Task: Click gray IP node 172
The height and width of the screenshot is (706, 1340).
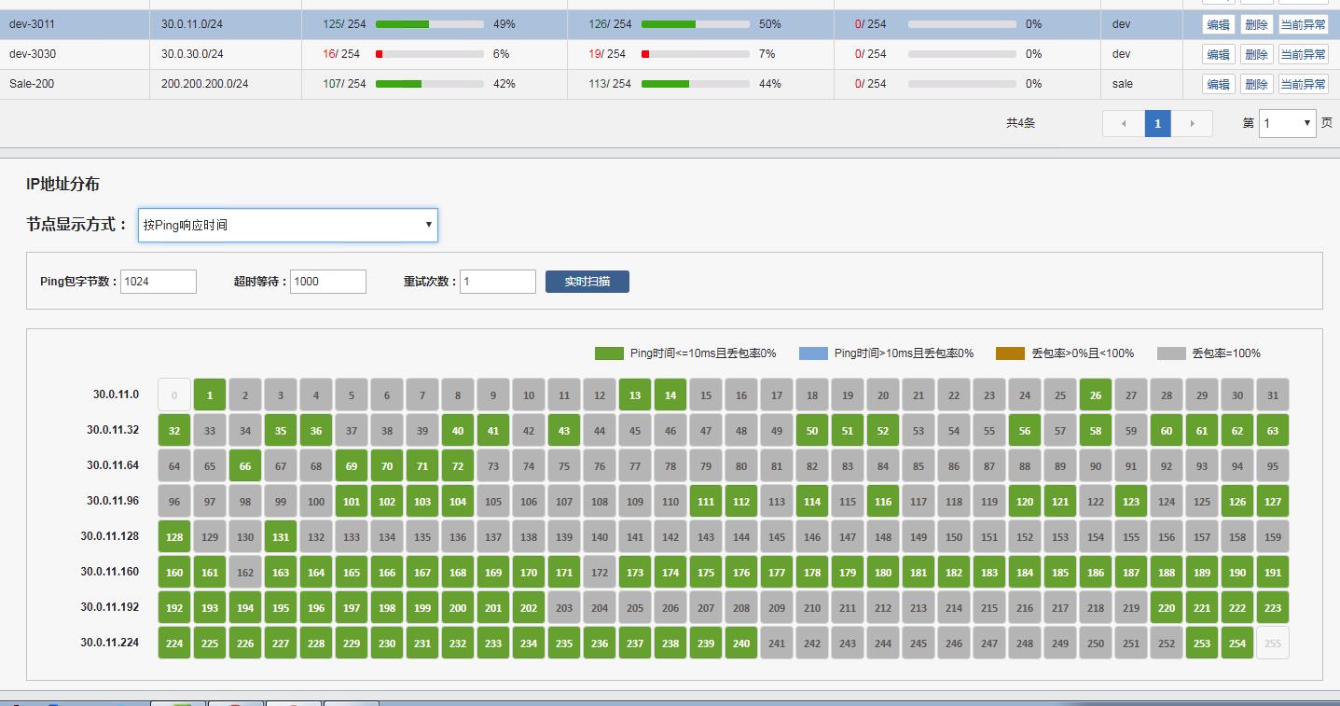Action: pos(600,572)
